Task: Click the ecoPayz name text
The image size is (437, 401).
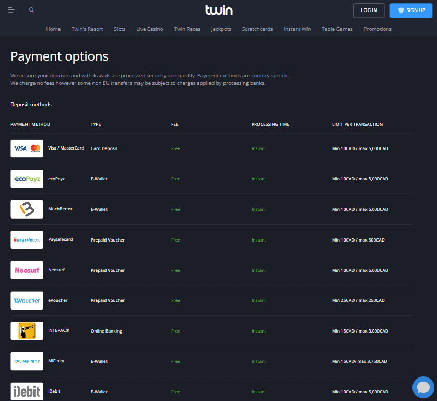Action: pyautogui.click(x=56, y=179)
